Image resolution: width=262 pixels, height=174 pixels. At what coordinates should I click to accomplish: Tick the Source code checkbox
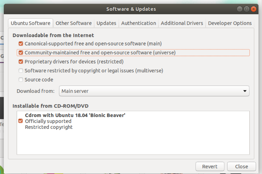21,80
